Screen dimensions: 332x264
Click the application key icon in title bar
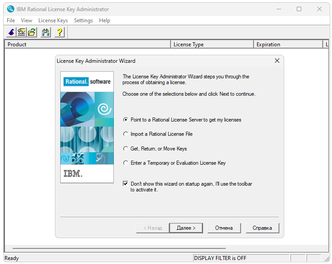coord(11,9)
